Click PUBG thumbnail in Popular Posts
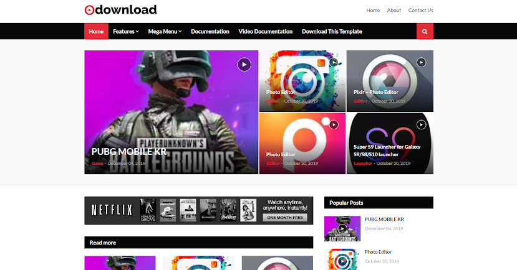 342,228
